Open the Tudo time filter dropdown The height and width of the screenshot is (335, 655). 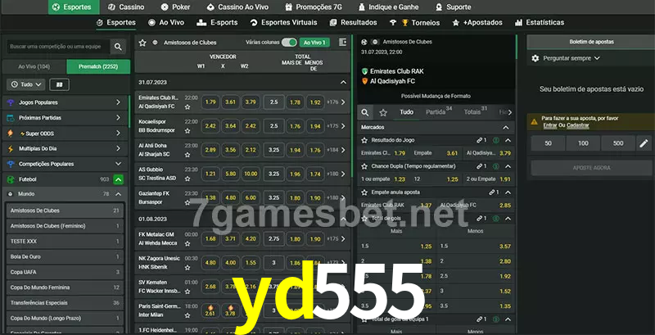26,84
